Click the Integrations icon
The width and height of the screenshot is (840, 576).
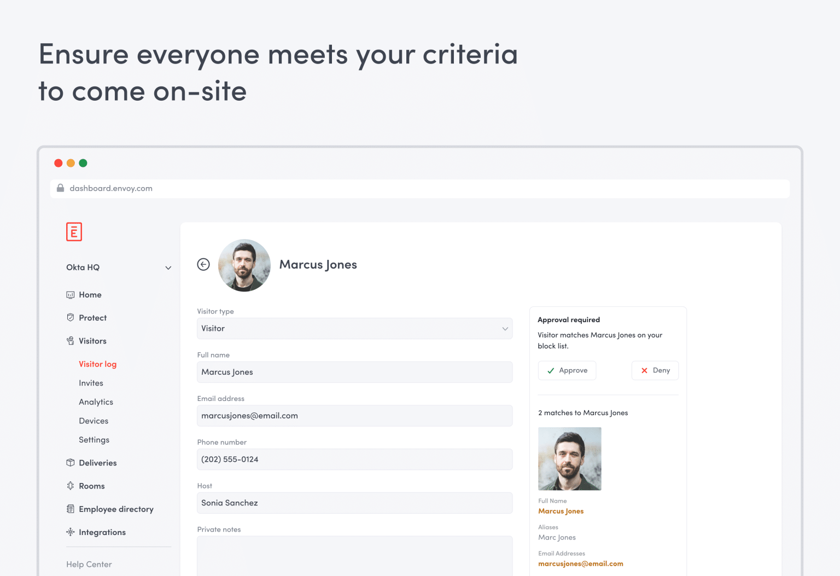tap(71, 532)
